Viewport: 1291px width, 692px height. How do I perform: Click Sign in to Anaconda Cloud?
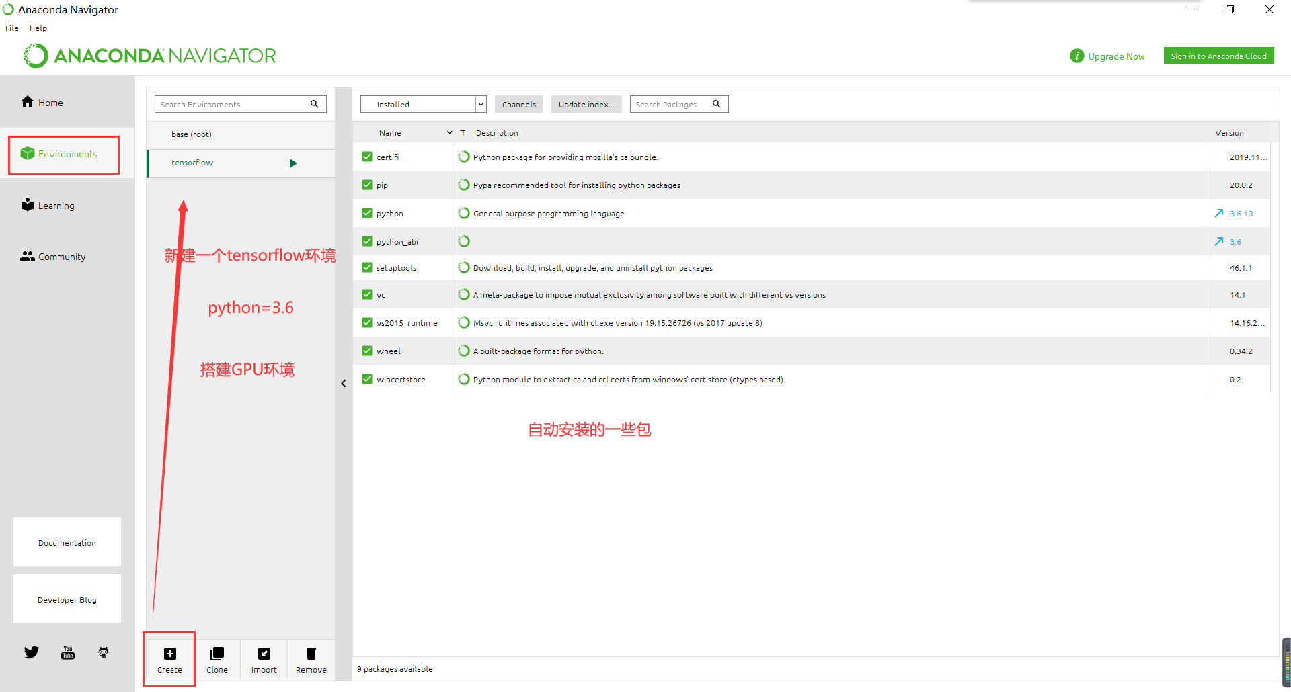click(1218, 56)
